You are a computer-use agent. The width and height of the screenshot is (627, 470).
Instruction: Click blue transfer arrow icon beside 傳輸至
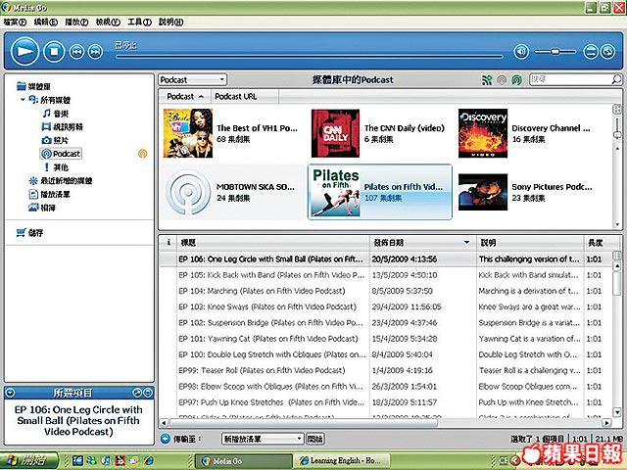click(x=166, y=439)
